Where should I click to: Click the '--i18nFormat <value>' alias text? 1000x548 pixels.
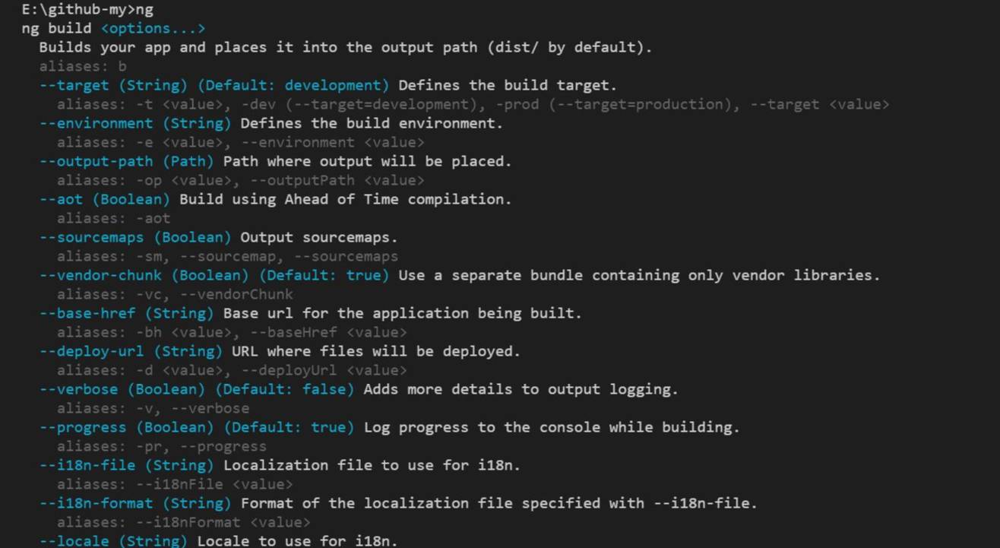click(223, 522)
